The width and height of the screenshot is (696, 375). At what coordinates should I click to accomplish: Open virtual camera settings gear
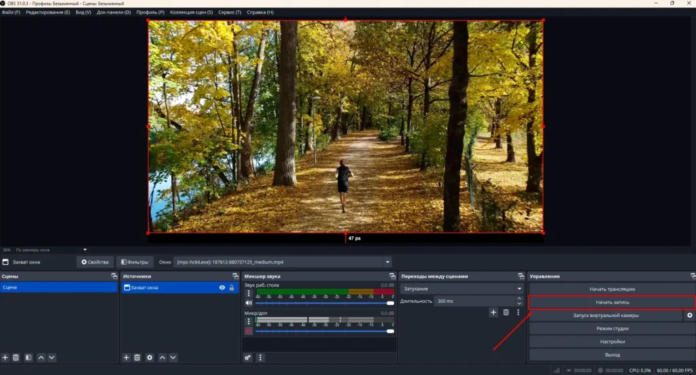tap(690, 316)
